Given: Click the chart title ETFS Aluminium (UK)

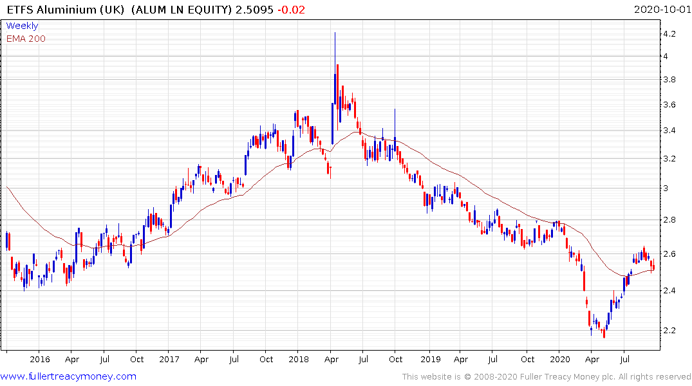Looking at the screenshot, I should [66, 10].
